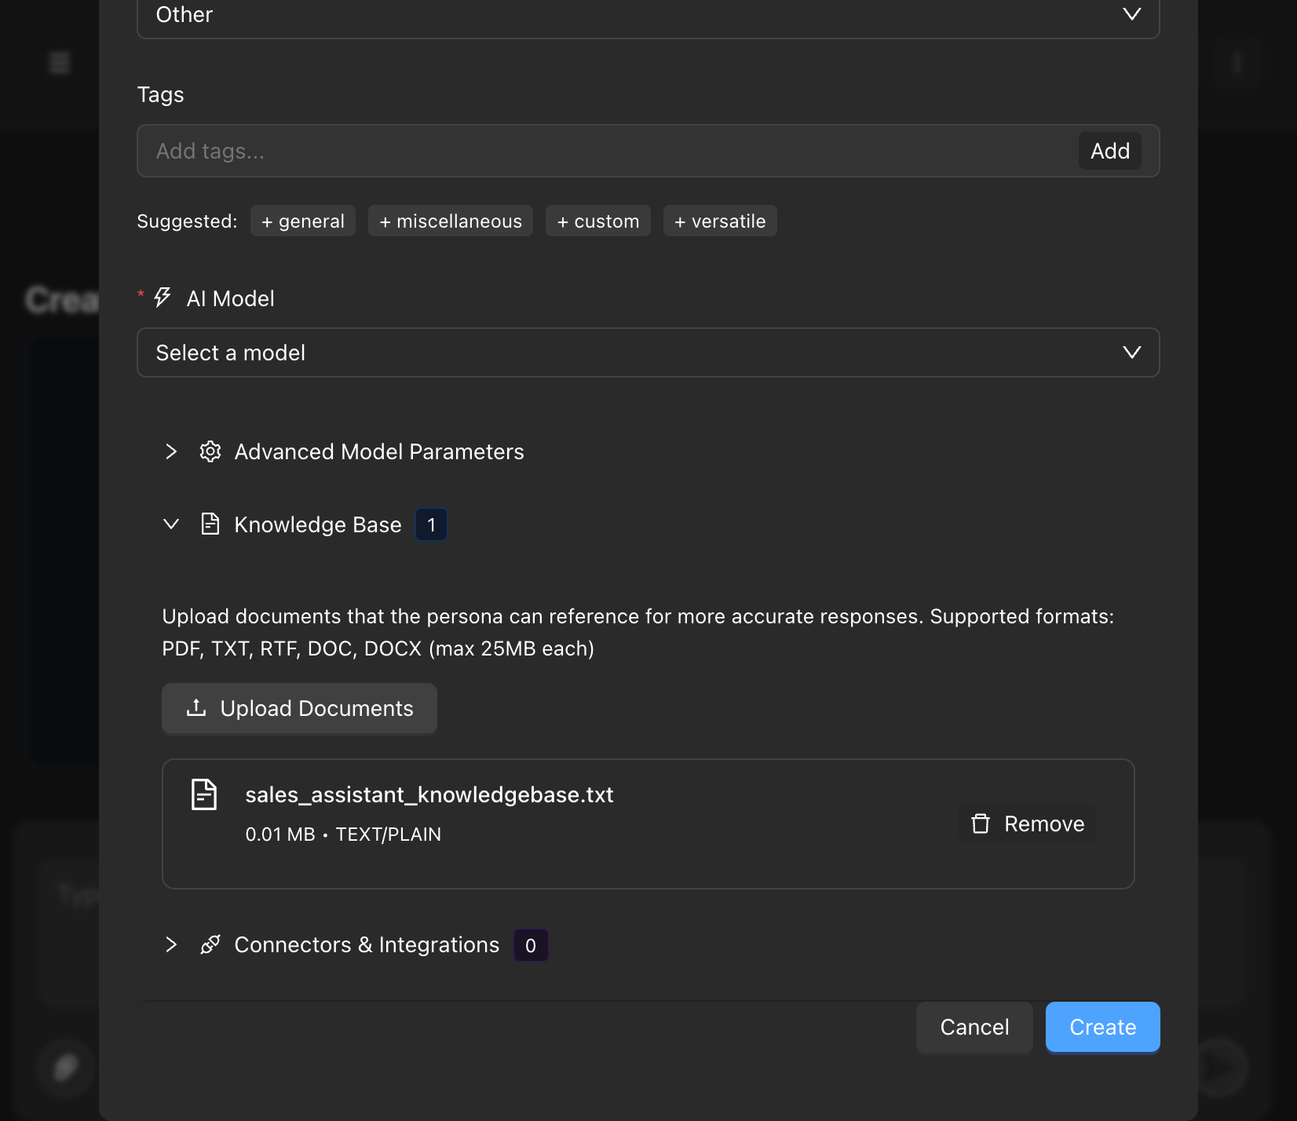Click the trash icon beside Remove

(981, 823)
